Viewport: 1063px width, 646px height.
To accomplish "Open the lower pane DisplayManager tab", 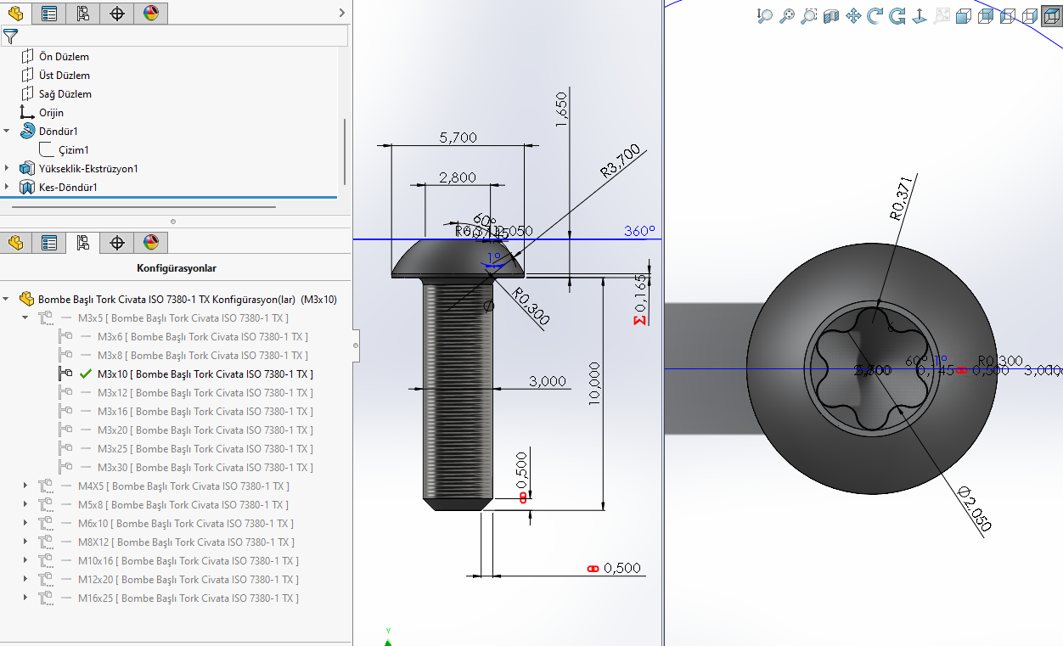I will [x=150, y=243].
